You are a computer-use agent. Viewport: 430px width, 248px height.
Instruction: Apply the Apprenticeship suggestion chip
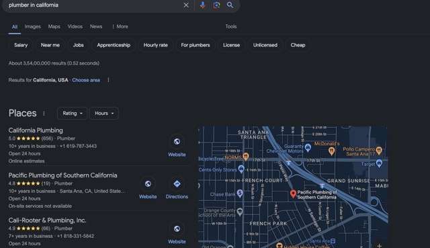114,45
